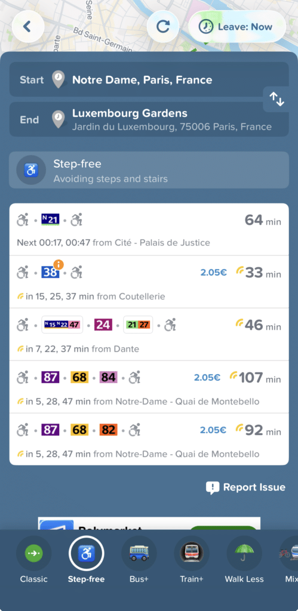Tap the back arrow button
Screen dimensions: 298x611
click(x=28, y=26)
